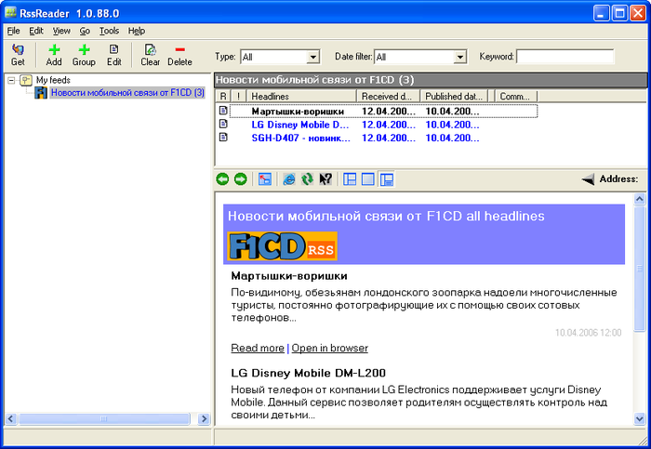Click the LG Disney Mobile DM-L200 article title

click(308, 373)
